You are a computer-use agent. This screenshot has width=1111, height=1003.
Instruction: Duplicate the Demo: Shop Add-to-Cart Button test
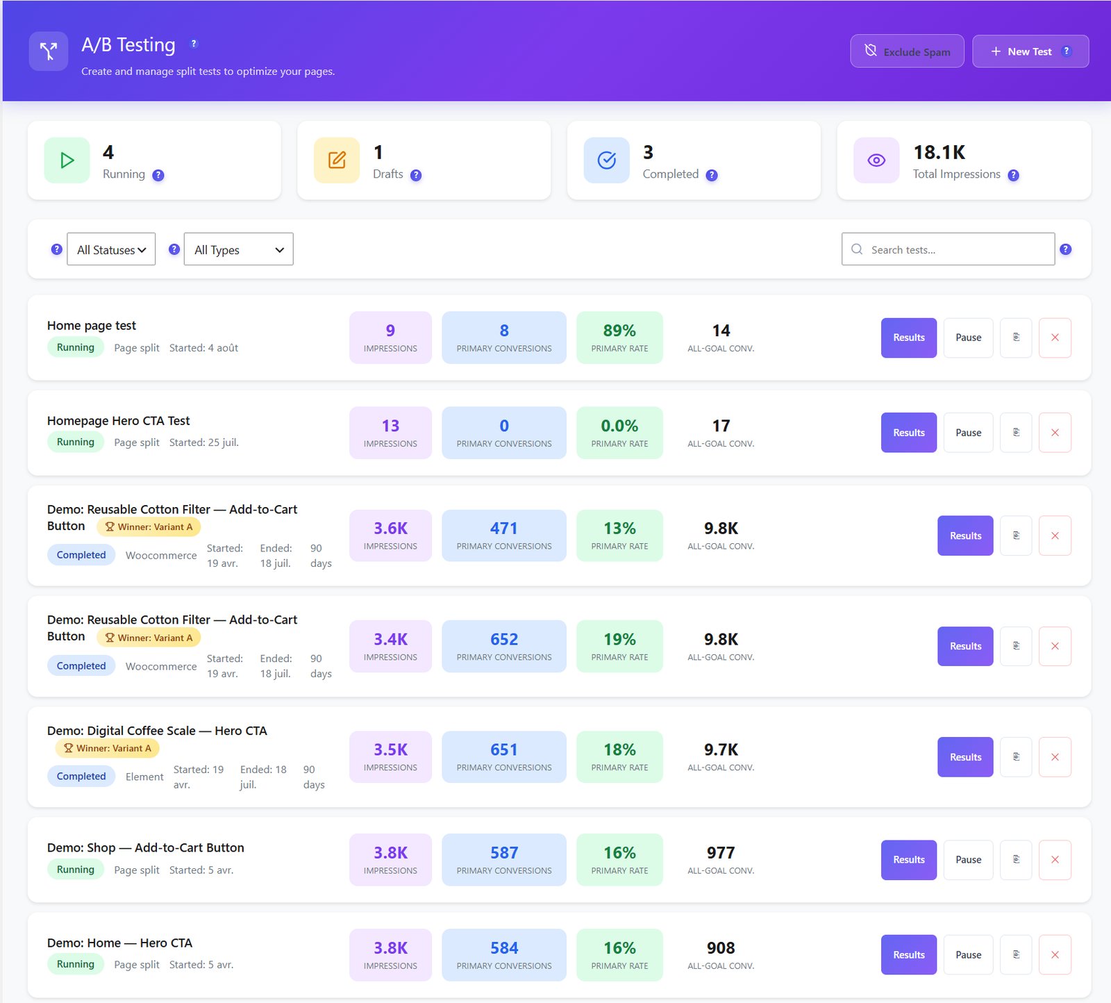coord(1016,860)
